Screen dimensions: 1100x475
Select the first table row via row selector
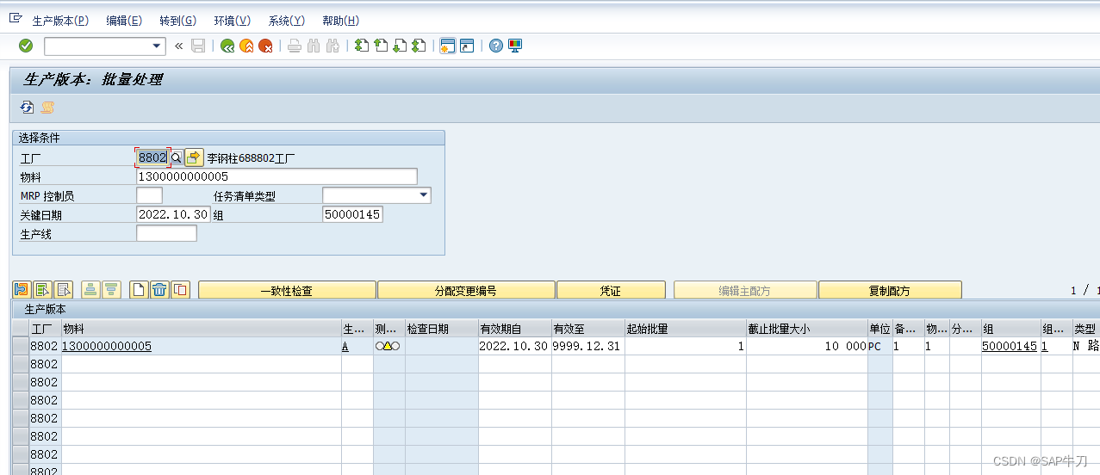(21, 346)
